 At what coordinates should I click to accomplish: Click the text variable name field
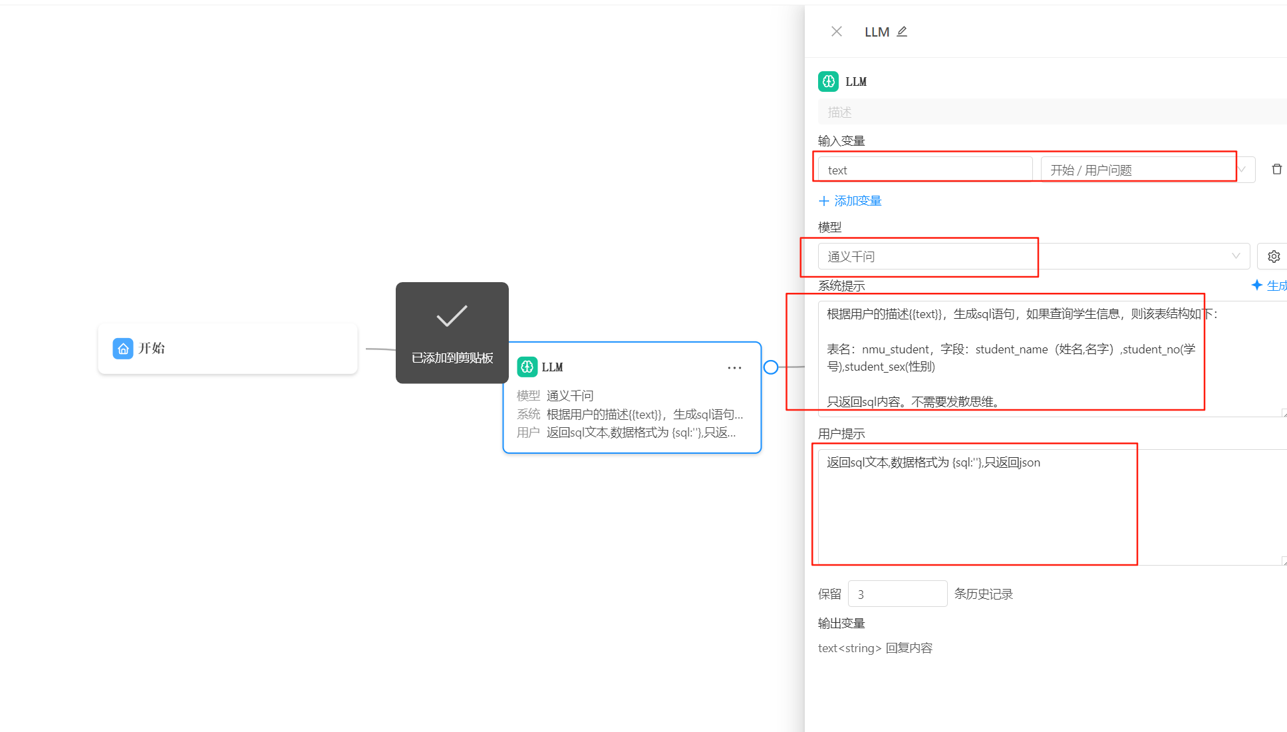click(923, 169)
